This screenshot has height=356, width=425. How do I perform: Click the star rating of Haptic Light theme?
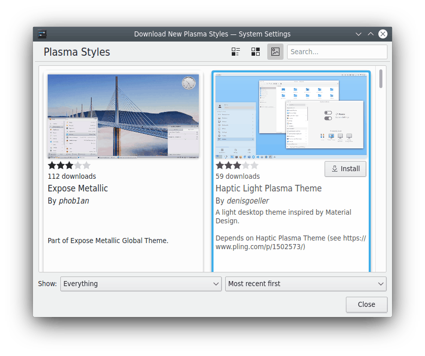[237, 166]
